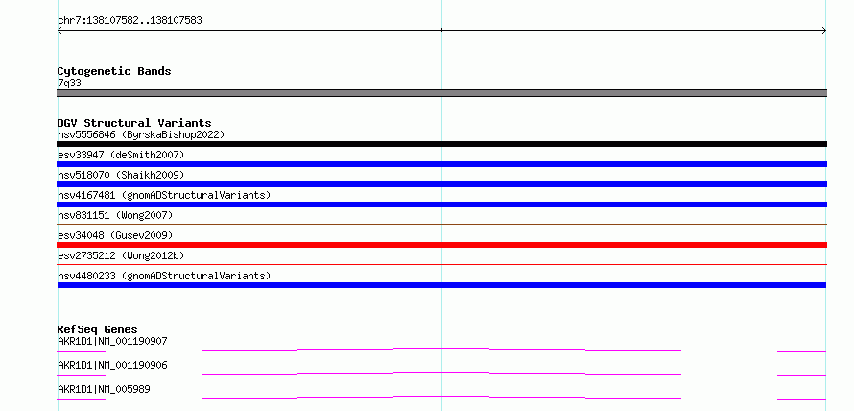Click the coordinate ruler arrow line
This screenshot has width=854, height=411.
click(x=441, y=31)
